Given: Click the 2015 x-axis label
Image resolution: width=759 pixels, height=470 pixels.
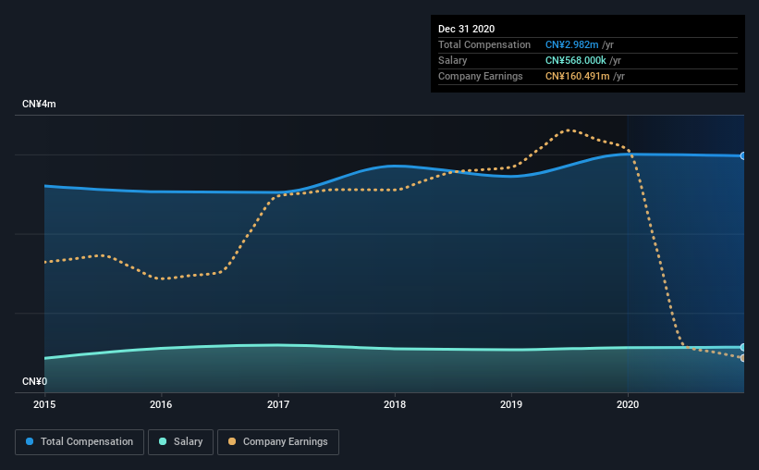Looking at the screenshot, I should coord(44,404).
